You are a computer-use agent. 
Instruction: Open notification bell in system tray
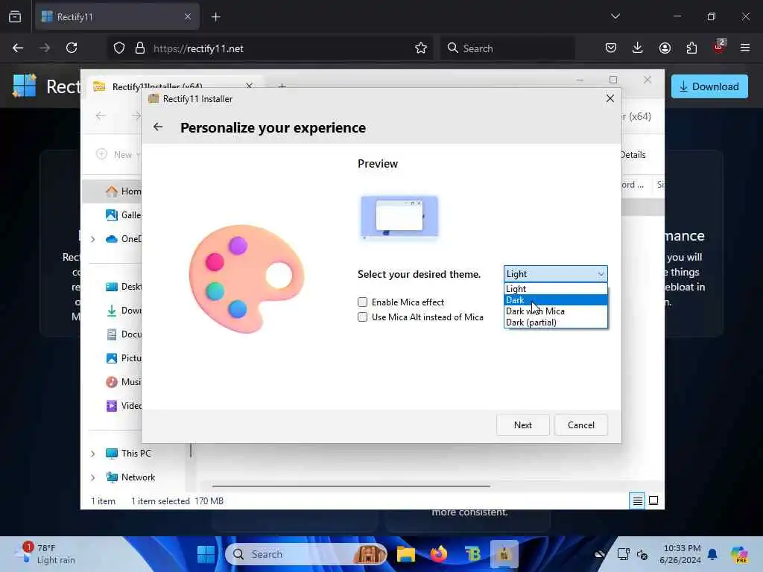712,554
